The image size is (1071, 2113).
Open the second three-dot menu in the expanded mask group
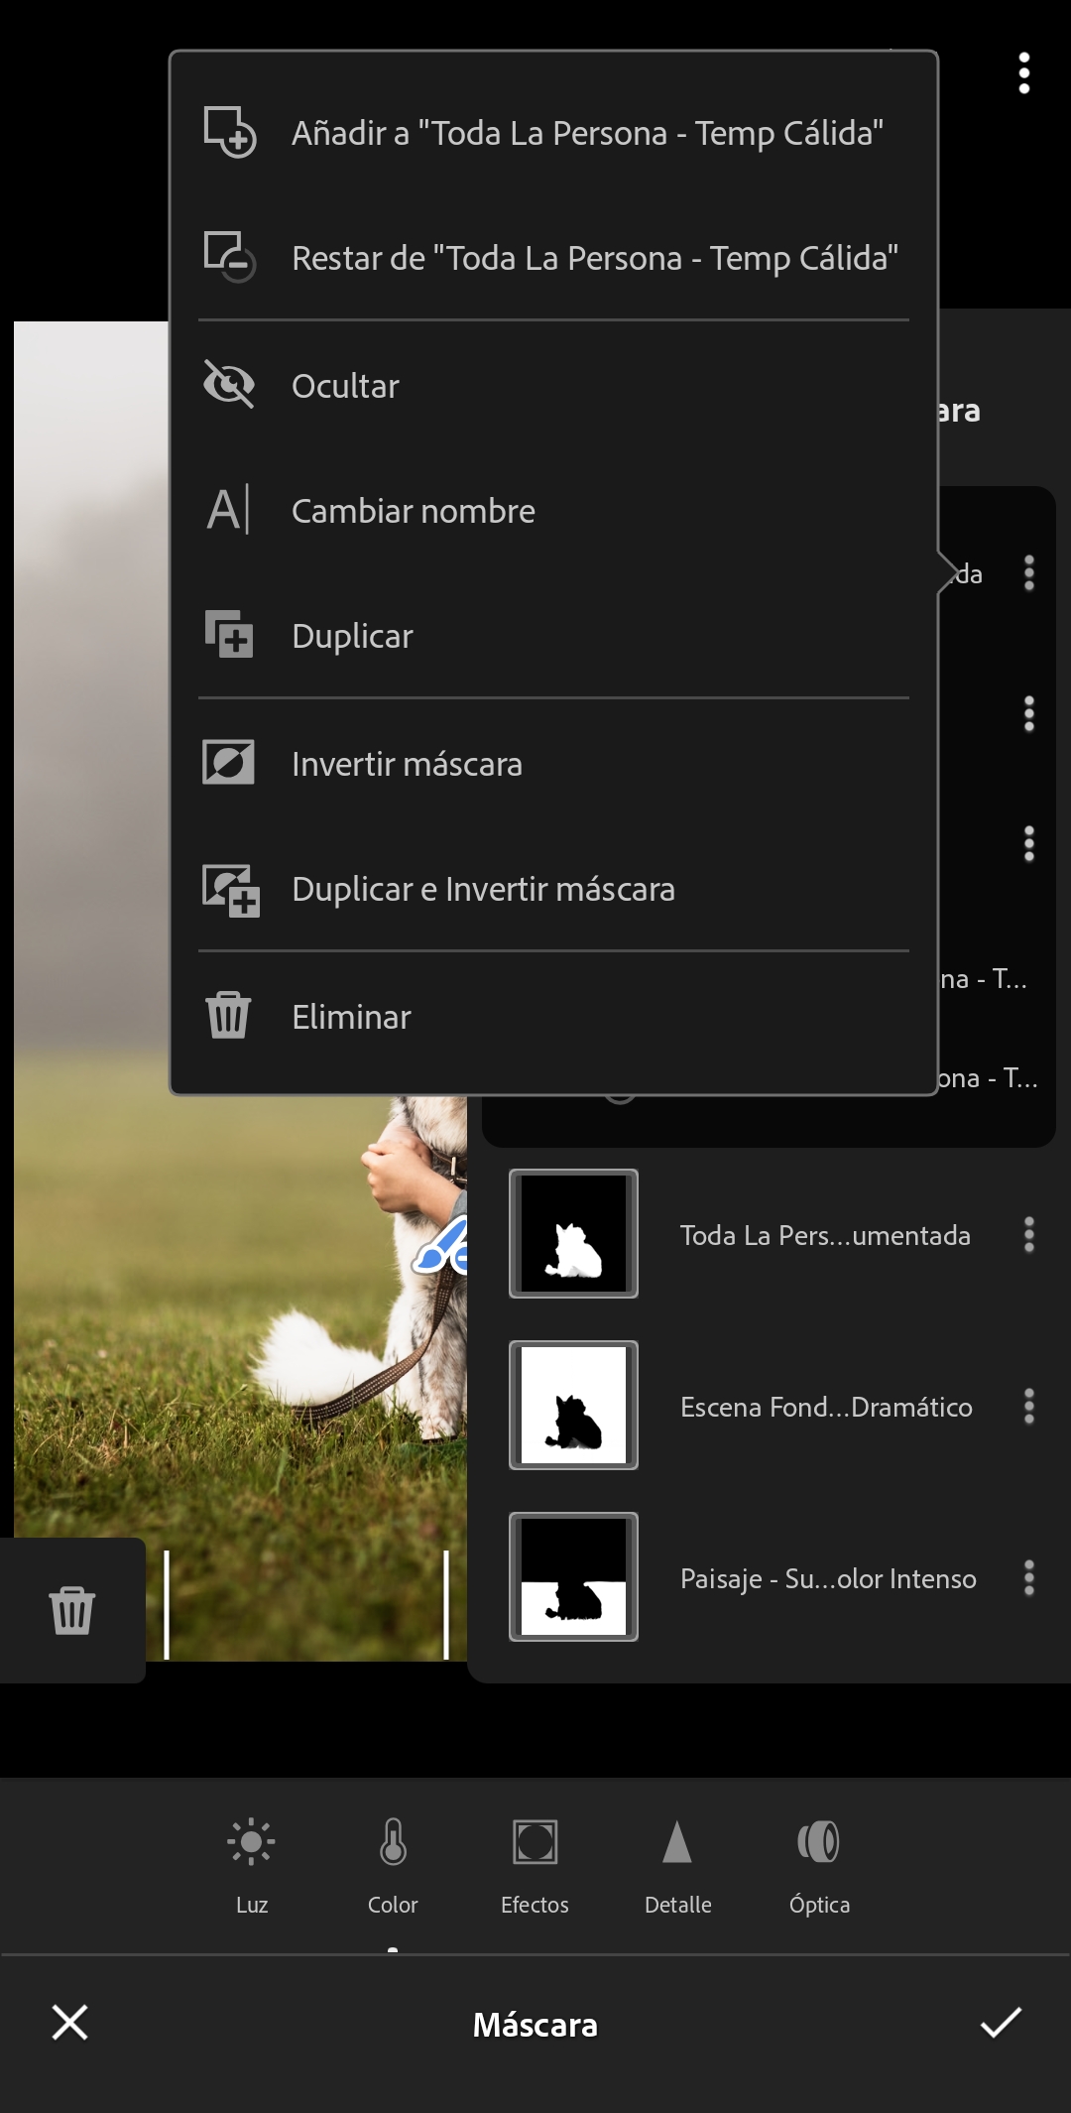(x=1029, y=714)
